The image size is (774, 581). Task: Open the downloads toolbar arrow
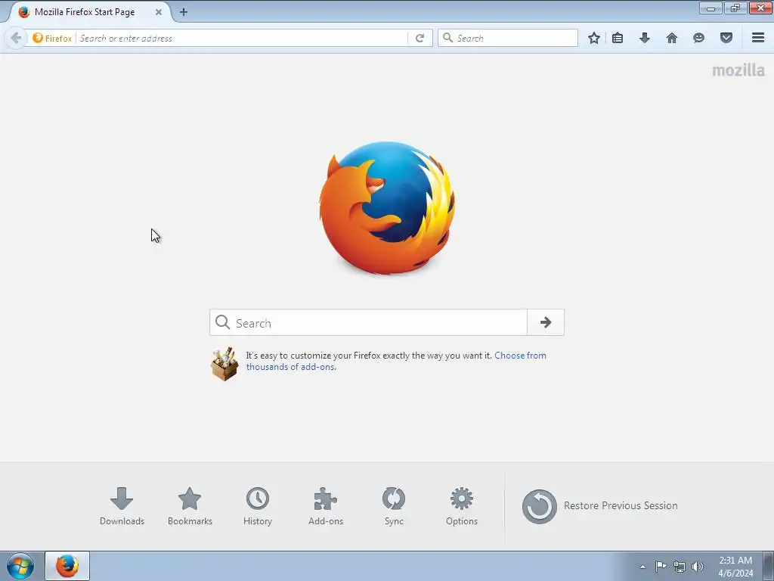tap(644, 38)
